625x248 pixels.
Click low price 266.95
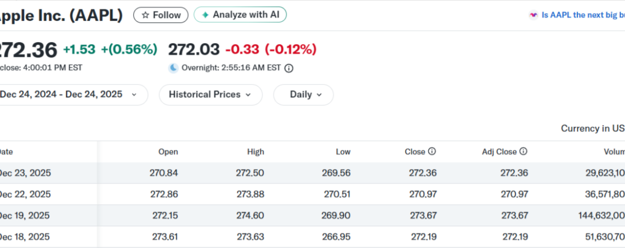[x=336, y=237]
